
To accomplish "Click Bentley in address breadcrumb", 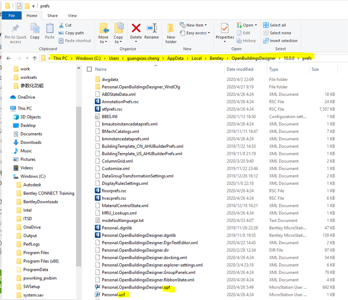I will point(216,58).
